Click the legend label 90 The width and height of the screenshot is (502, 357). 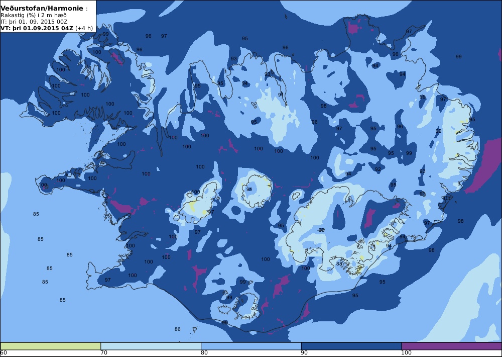coord(305,353)
